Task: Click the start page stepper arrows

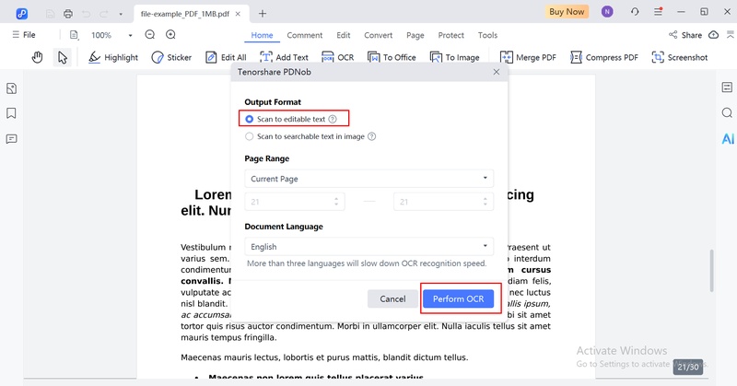Action: click(x=336, y=202)
